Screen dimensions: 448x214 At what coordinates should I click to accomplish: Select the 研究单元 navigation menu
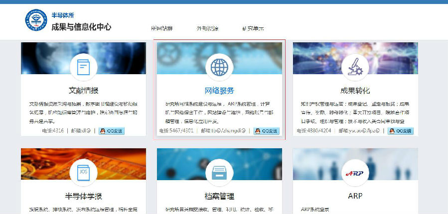[x=253, y=28]
